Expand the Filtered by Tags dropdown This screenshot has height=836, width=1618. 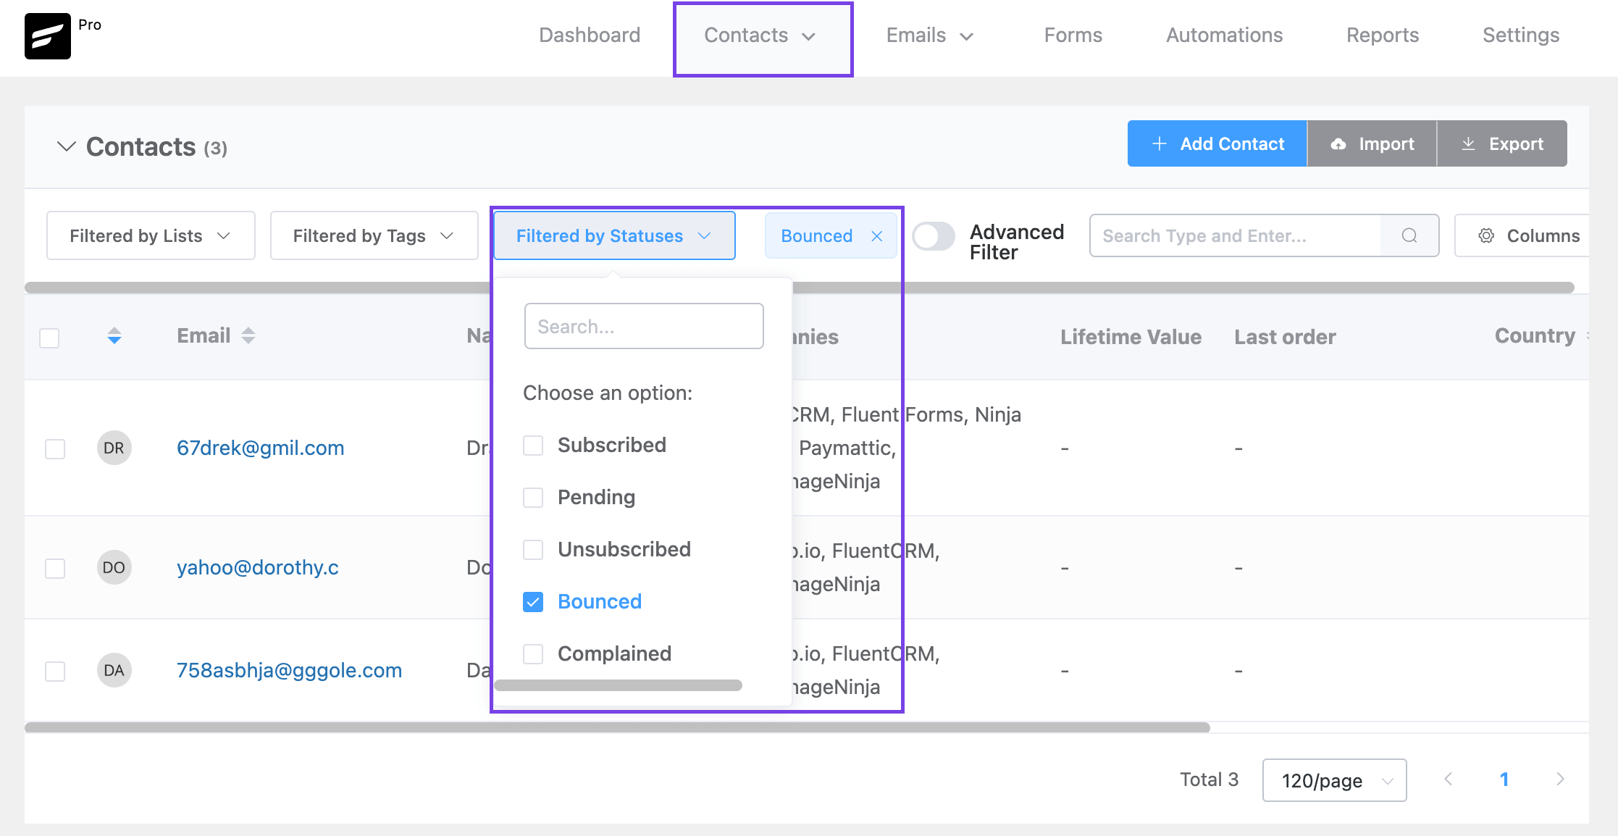373,235
